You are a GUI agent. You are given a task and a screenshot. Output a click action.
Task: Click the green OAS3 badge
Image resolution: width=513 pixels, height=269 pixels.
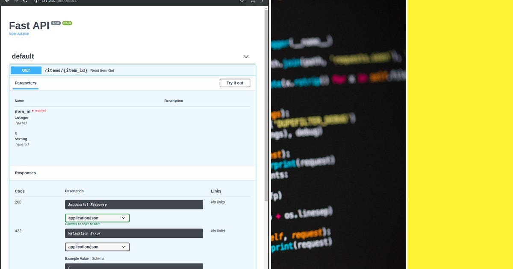tap(67, 23)
